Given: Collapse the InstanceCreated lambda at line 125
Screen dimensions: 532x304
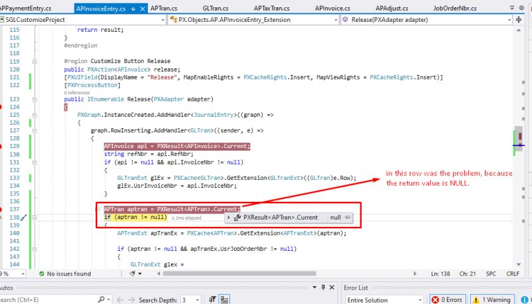Looking at the screenshot, I should 35,115.
